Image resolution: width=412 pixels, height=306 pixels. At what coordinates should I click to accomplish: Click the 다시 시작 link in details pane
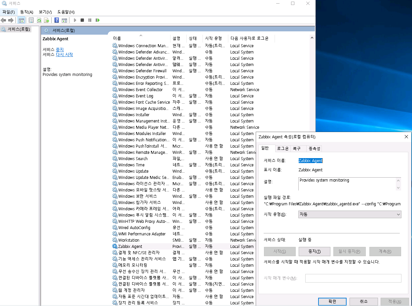click(64, 54)
